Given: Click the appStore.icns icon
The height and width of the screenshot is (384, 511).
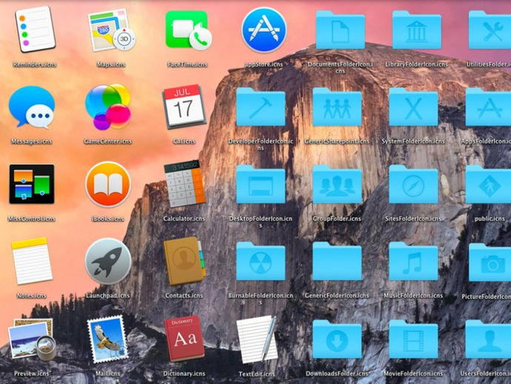Looking at the screenshot, I should click(264, 30).
